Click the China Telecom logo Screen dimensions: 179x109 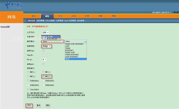point(13,5)
